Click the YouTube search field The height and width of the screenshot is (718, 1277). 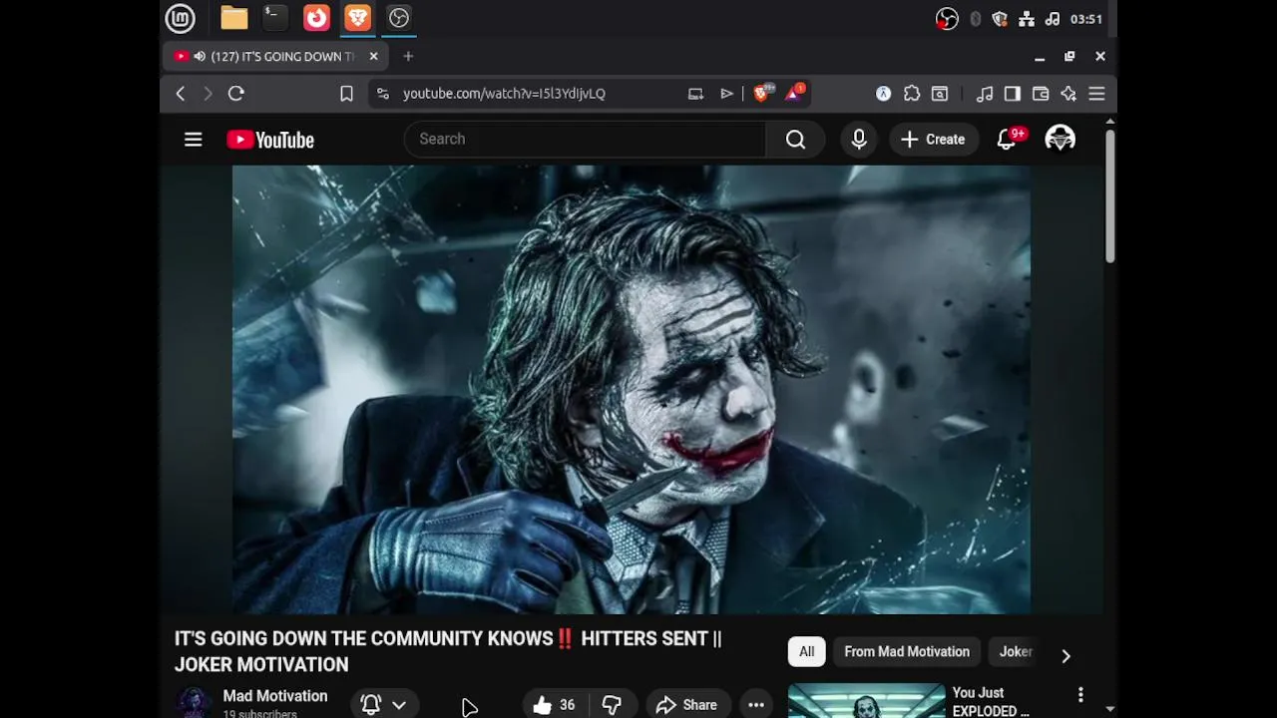[585, 139]
